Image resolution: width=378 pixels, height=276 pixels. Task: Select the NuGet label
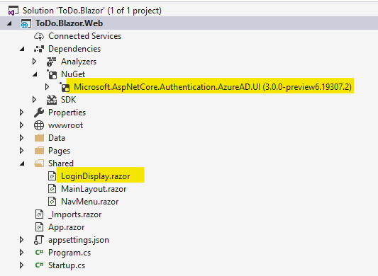[73, 74]
